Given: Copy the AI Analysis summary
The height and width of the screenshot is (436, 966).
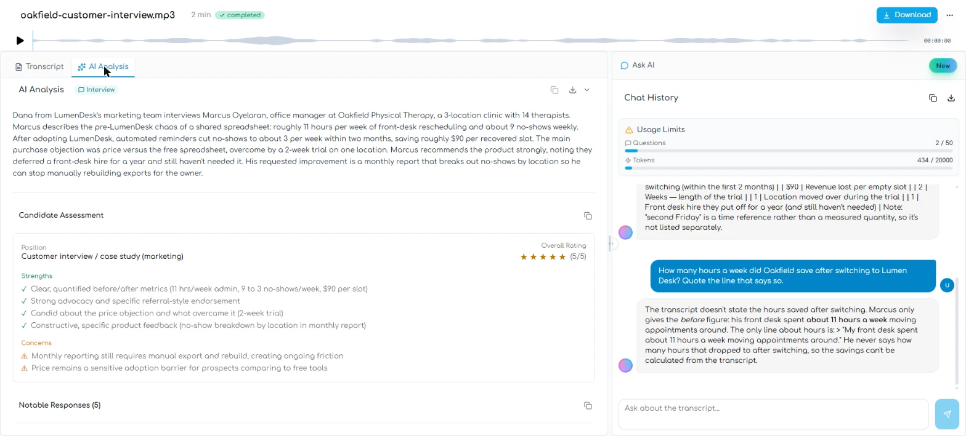Looking at the screenshot, I should tap(554, 90).
